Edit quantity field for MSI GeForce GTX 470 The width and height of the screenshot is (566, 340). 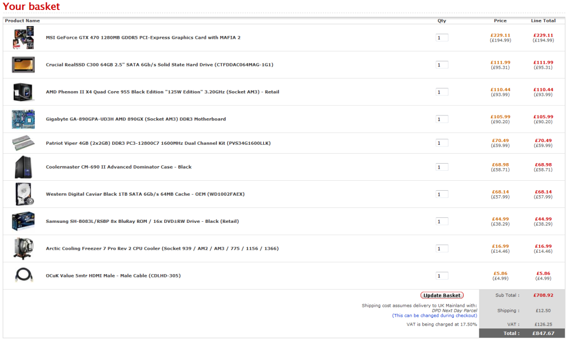[x=442, y=38]
